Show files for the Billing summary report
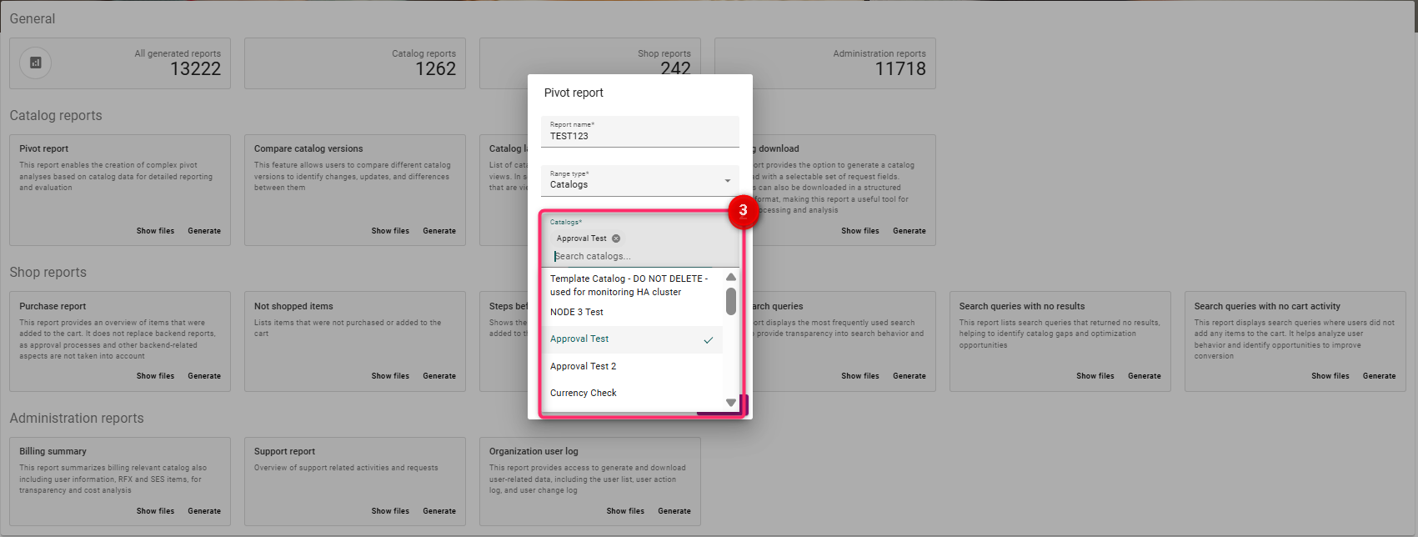Screen dimensions: 1418x537 (x=155, y=511)
